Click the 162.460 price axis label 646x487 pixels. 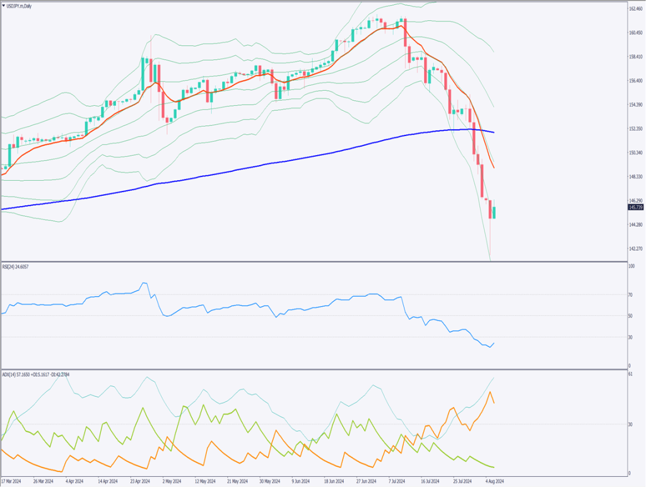pyautogui.click(x=636, y=9)
